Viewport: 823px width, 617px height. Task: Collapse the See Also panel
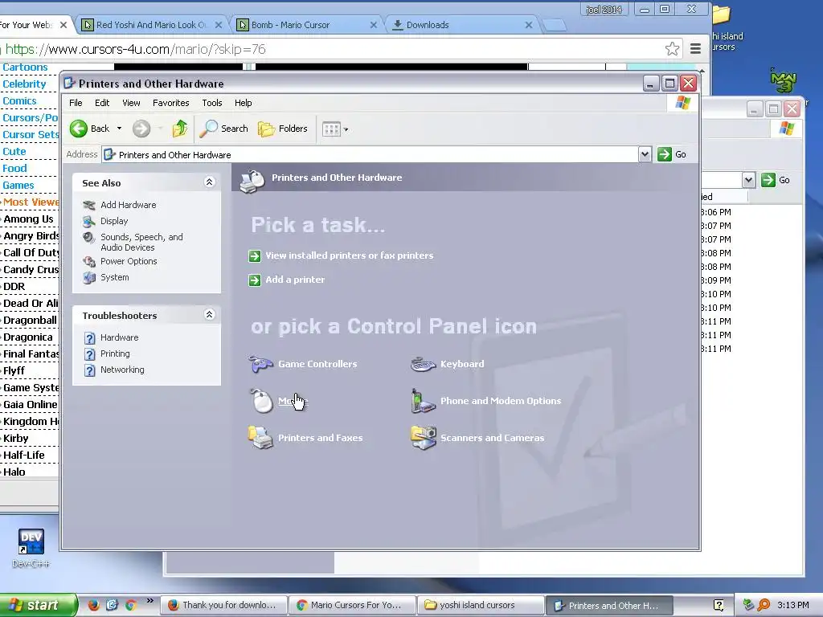[x=209, y=182]
